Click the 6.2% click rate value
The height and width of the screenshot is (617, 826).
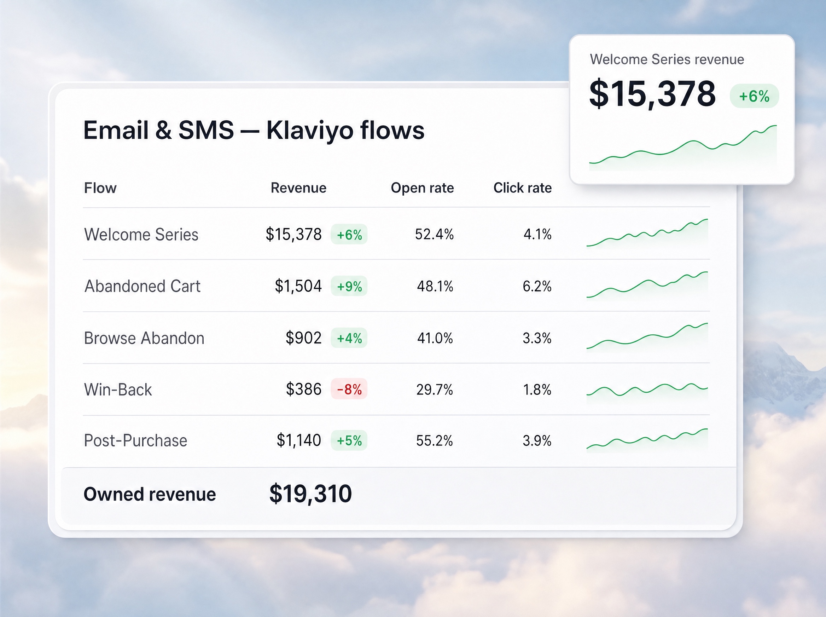pos(537,287)
